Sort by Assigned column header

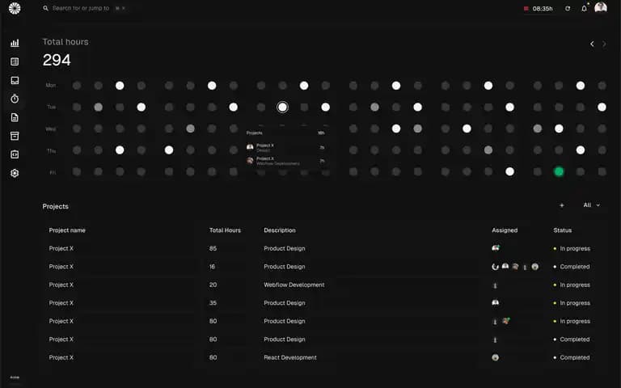point(505,230)
